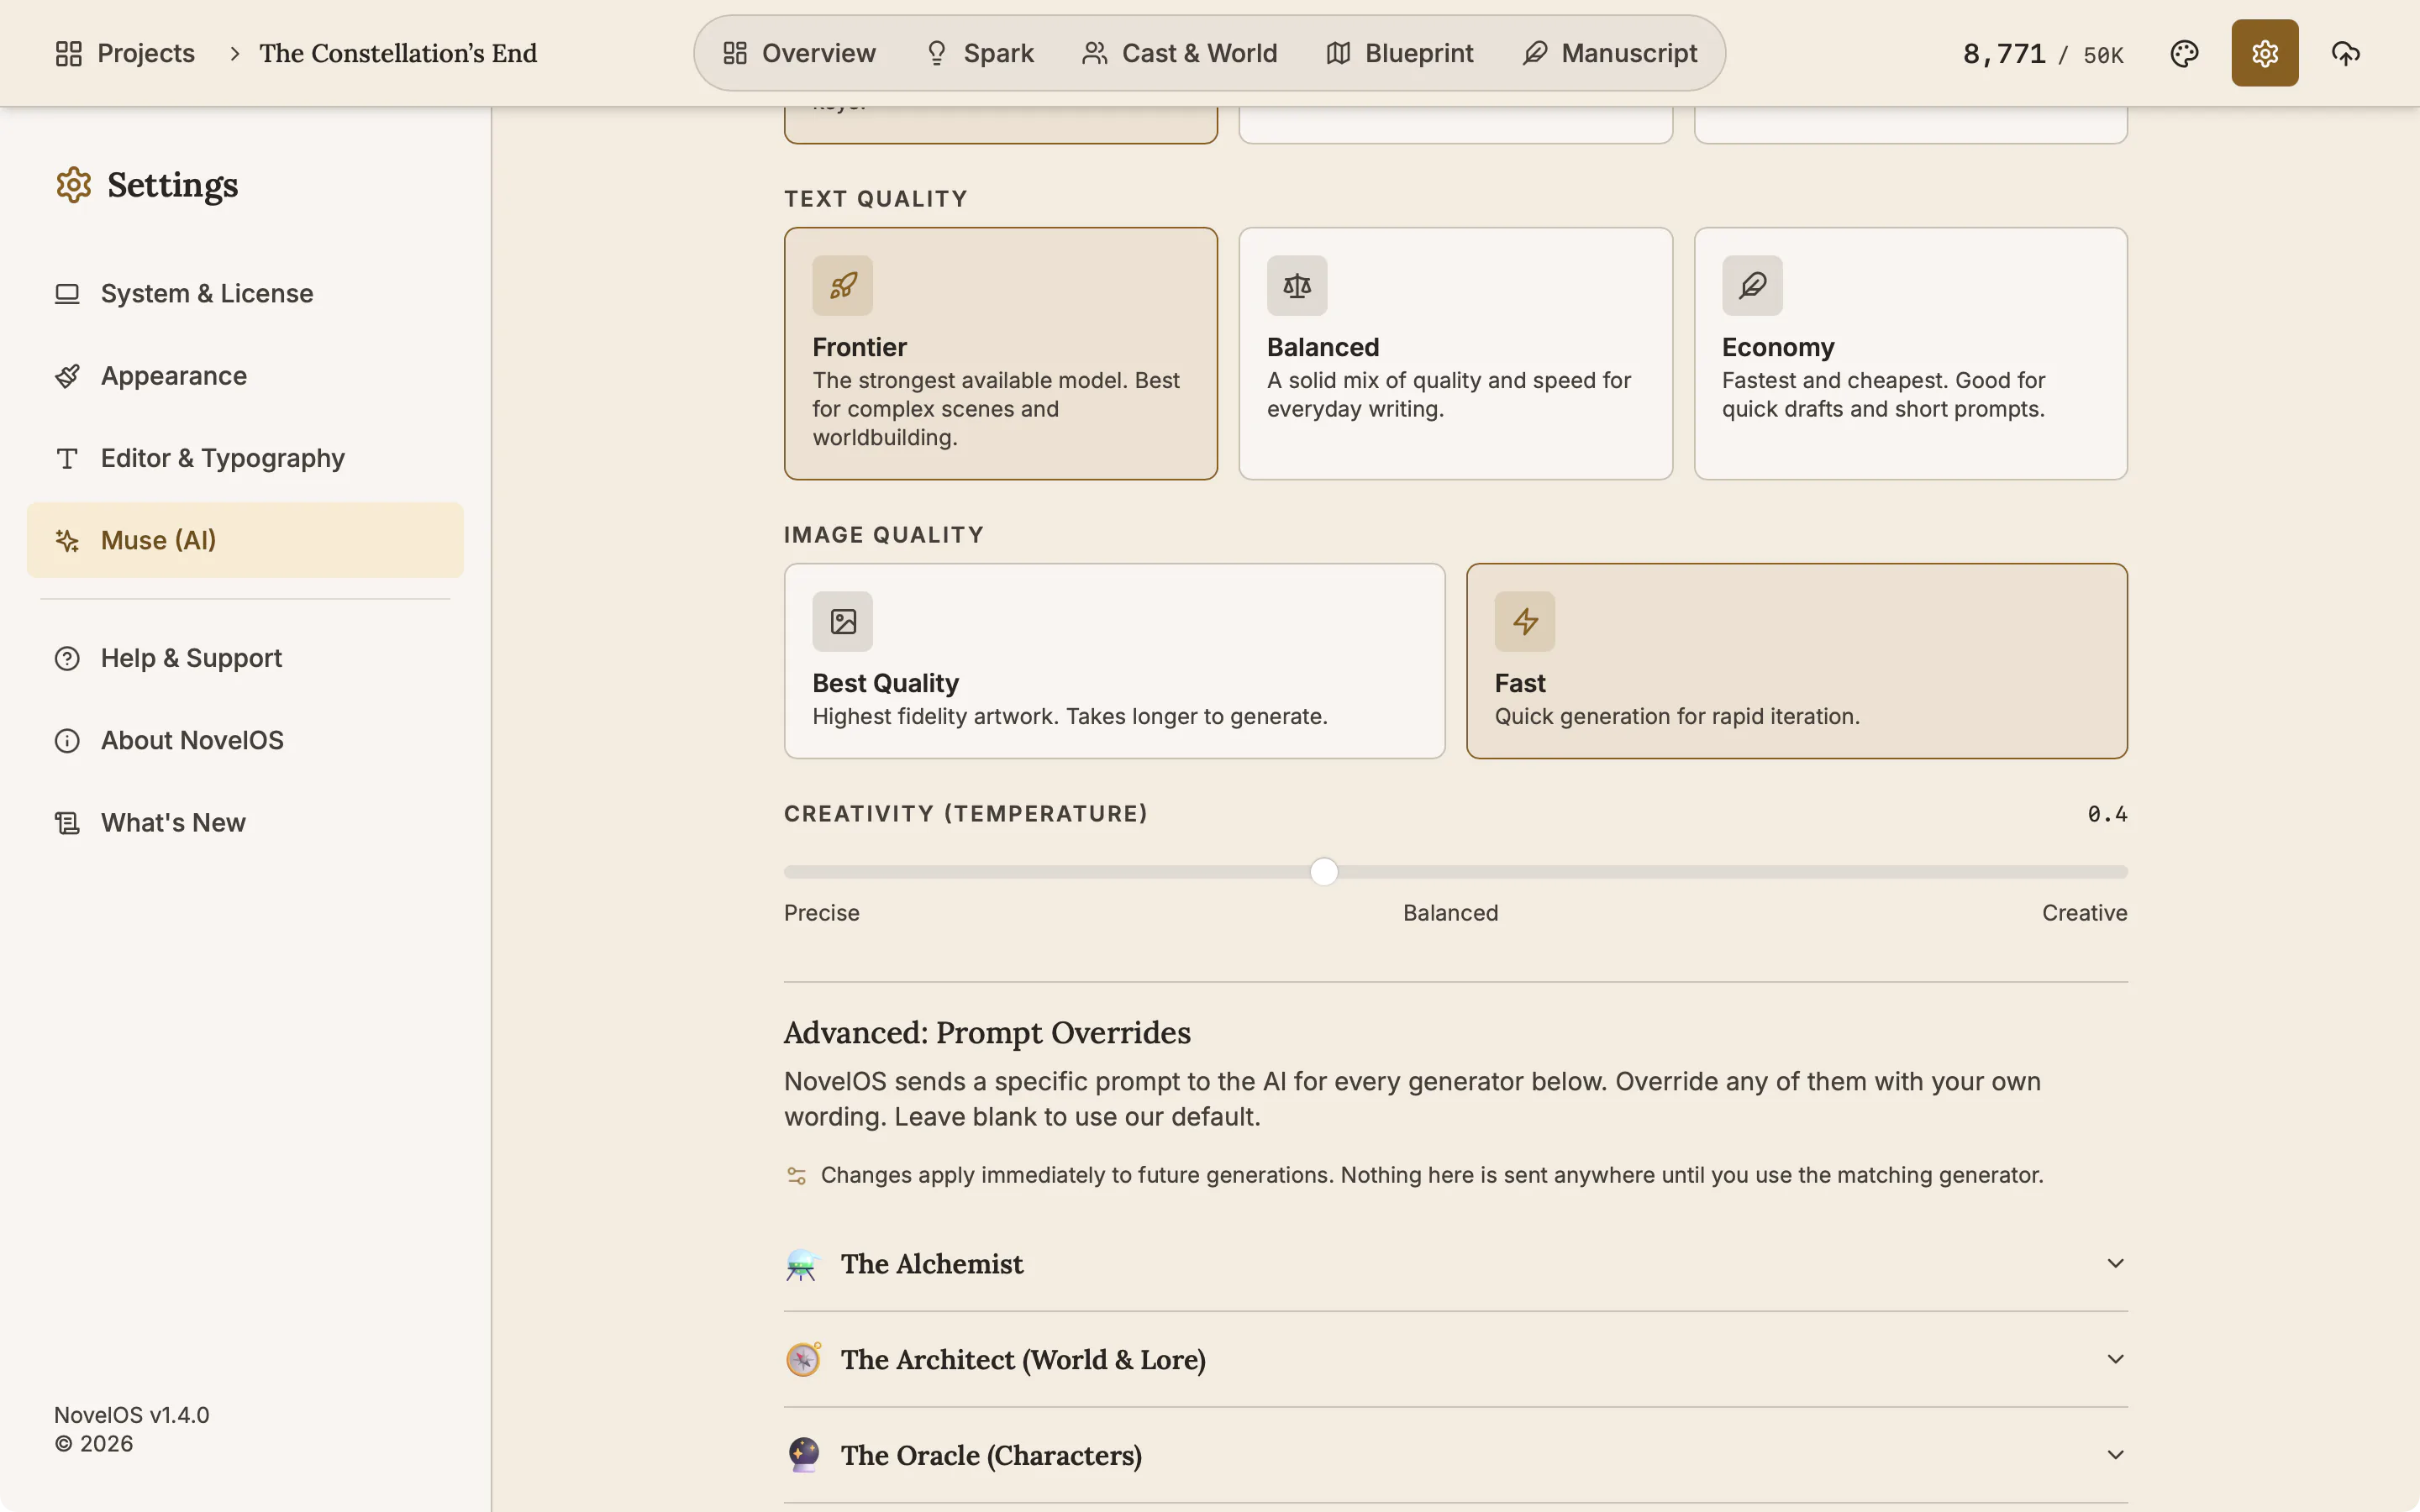Switch to Cast & World tab

coord(1179,53)
